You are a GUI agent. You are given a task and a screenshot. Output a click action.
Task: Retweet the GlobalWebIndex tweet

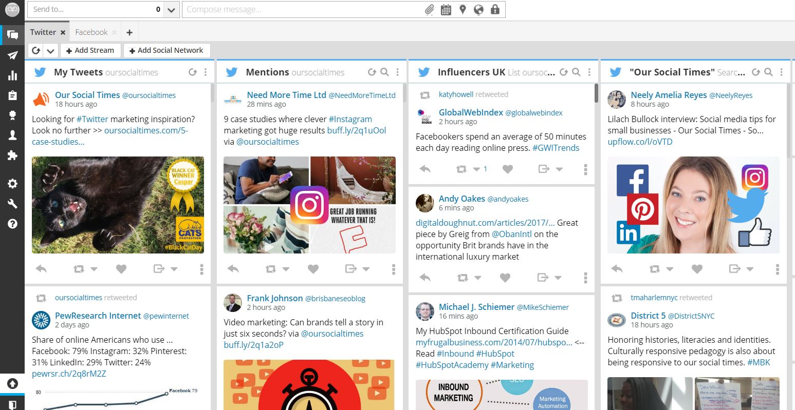click(x=462, y=169)
